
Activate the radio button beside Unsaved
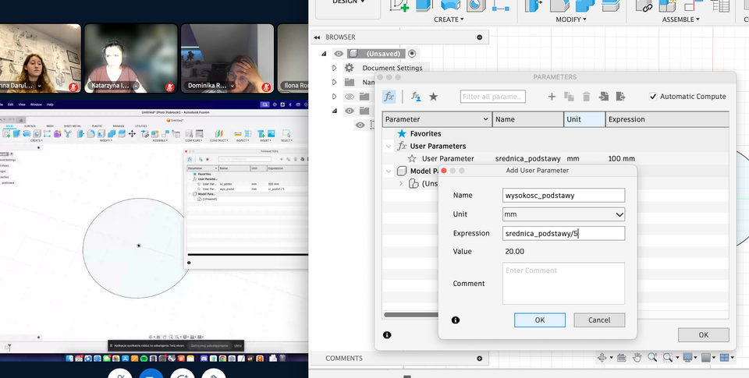pos(412,54)
